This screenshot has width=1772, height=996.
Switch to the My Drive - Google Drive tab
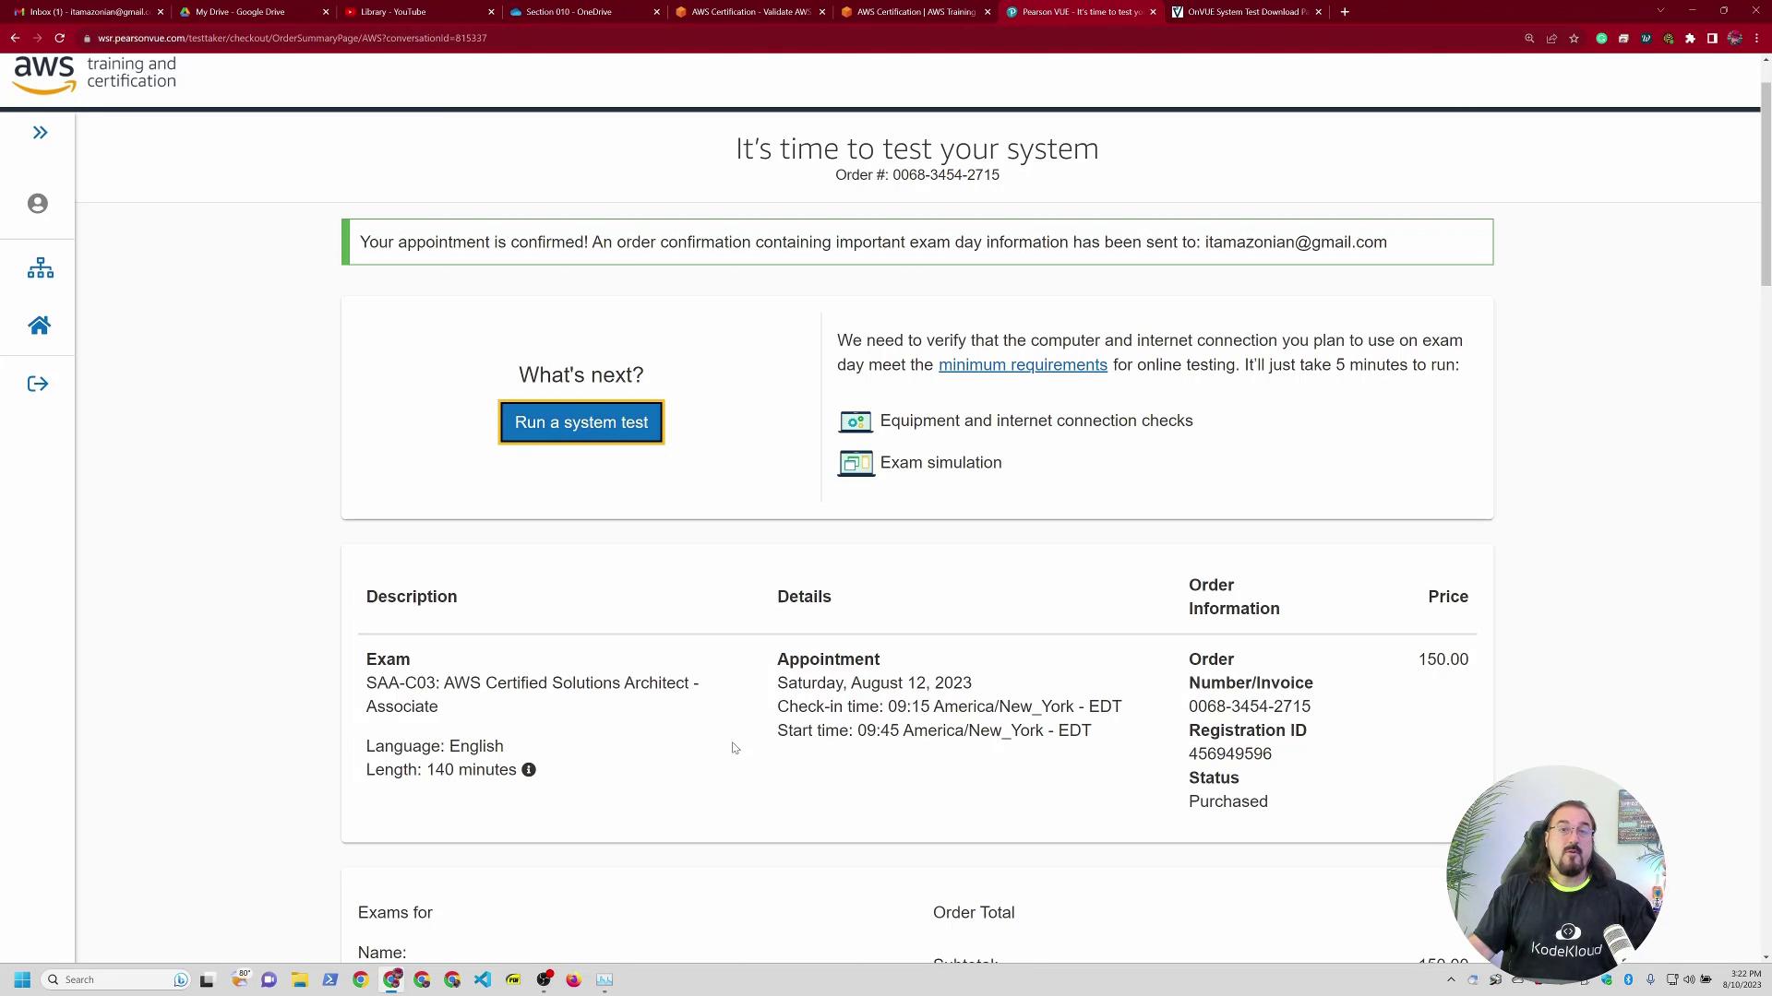[240, 12]
